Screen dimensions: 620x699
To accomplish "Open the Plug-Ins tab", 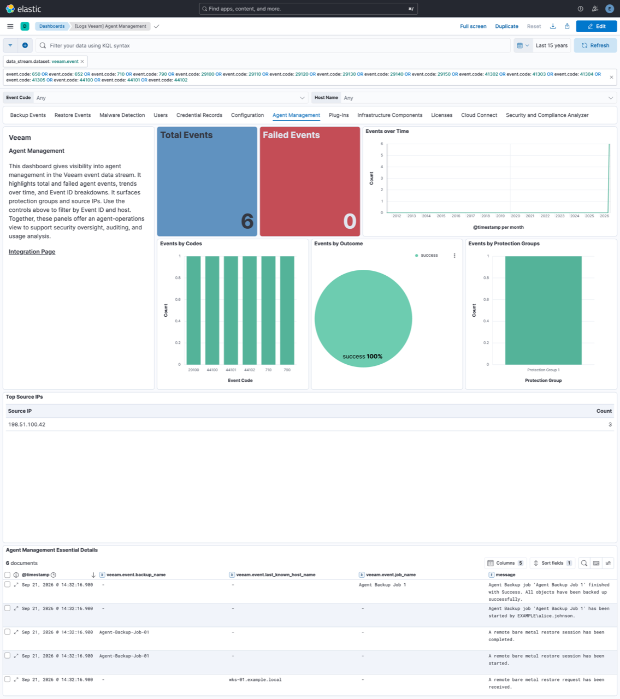I will [339, 115].
